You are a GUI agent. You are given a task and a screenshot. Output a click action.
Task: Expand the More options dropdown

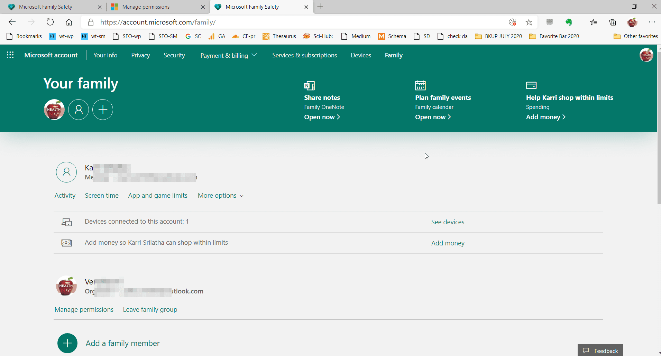pyautogui.click(x=221, y=195)
